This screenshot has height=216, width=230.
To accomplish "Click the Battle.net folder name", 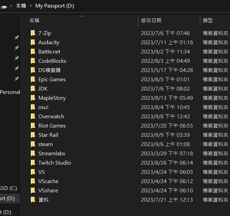I will [x=49, y=52].
